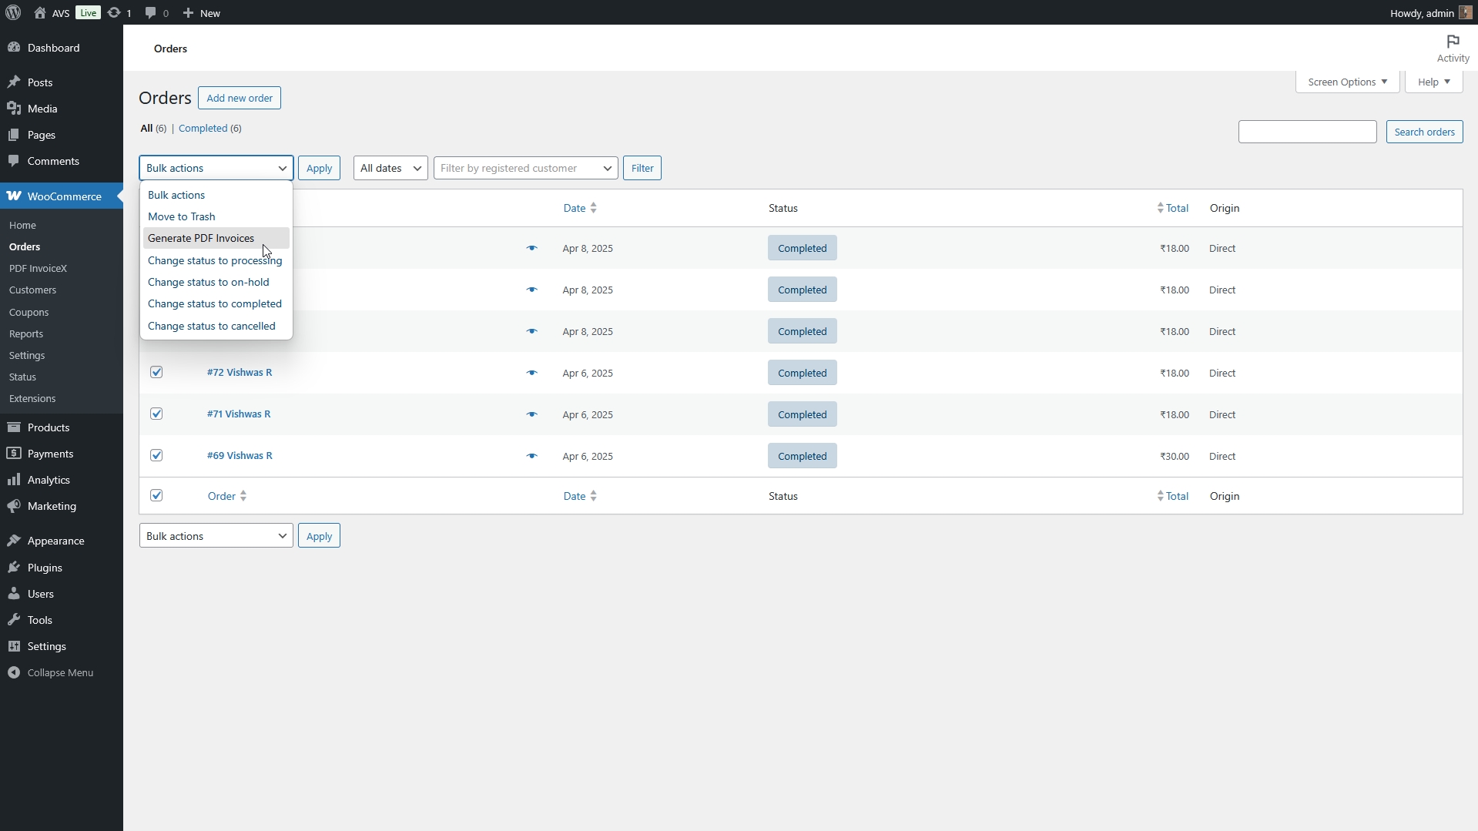
Task: Preview order #72 with eye icon
Action: [x=531, y=373]
